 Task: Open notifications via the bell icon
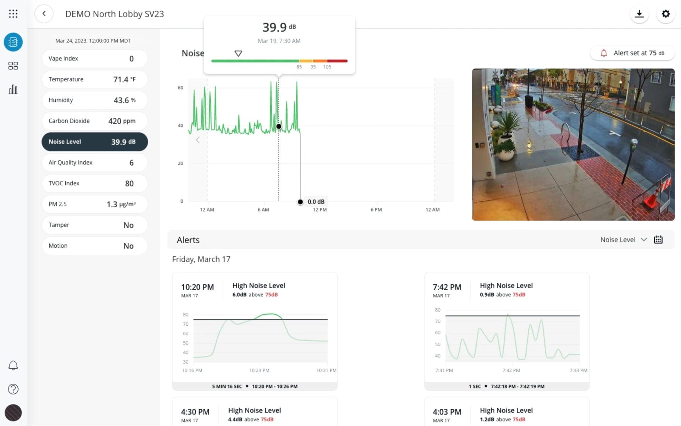[x=13, y=365]
